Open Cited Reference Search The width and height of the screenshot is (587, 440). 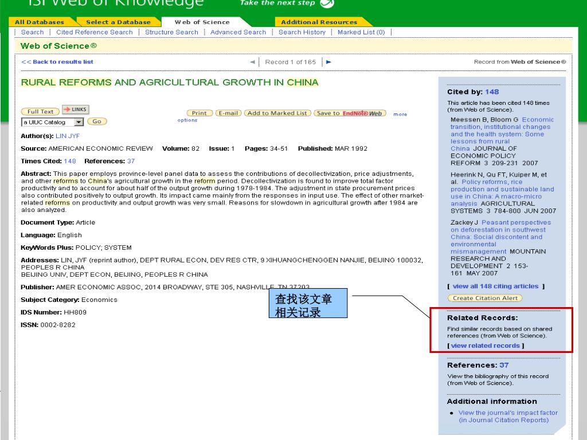click(x=95, y=32)
